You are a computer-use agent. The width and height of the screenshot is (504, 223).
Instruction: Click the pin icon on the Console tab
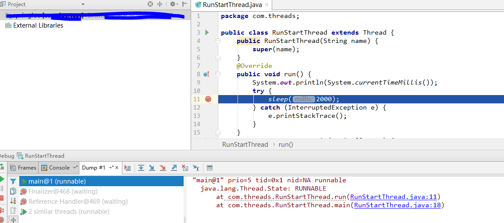(x=75, y=168)
